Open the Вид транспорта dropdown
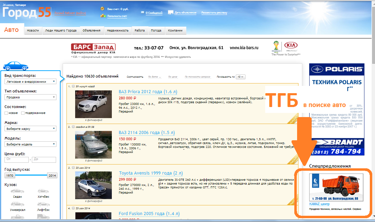The width and height of the screenshot is (375, 222). (30, 82)
